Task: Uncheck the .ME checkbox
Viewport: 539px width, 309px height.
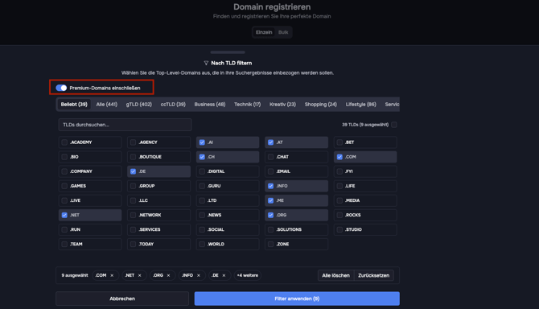Action: (x=271, y=200)
